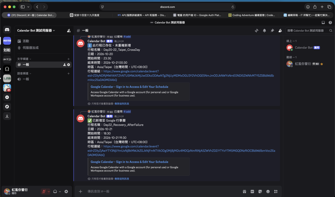This screenshot has height=197, width=335.
Task: Open the GIF picker
Action: [252, 191]
